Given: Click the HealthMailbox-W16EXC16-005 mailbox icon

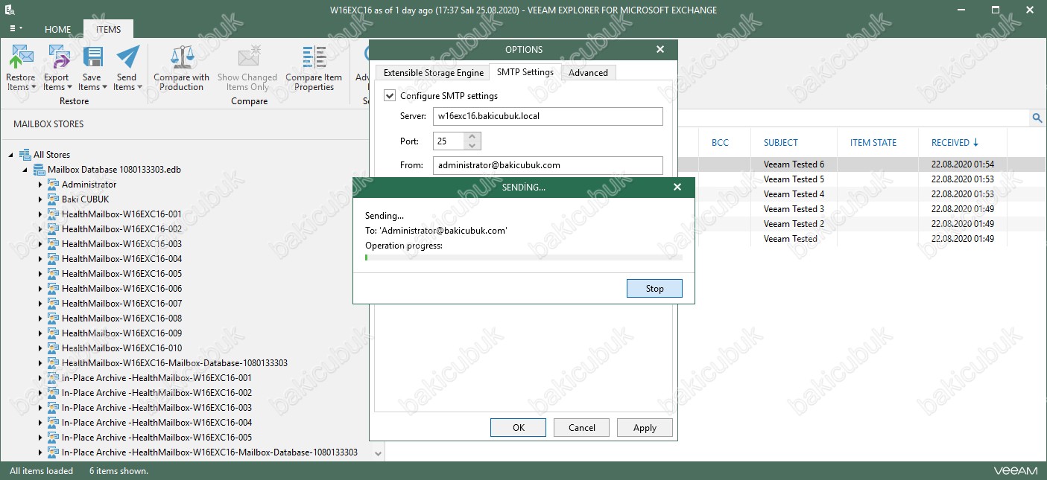Looking at the screenshot, I should 53,274.
